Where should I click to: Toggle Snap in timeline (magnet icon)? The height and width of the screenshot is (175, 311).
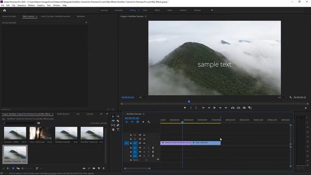(132, 122)
